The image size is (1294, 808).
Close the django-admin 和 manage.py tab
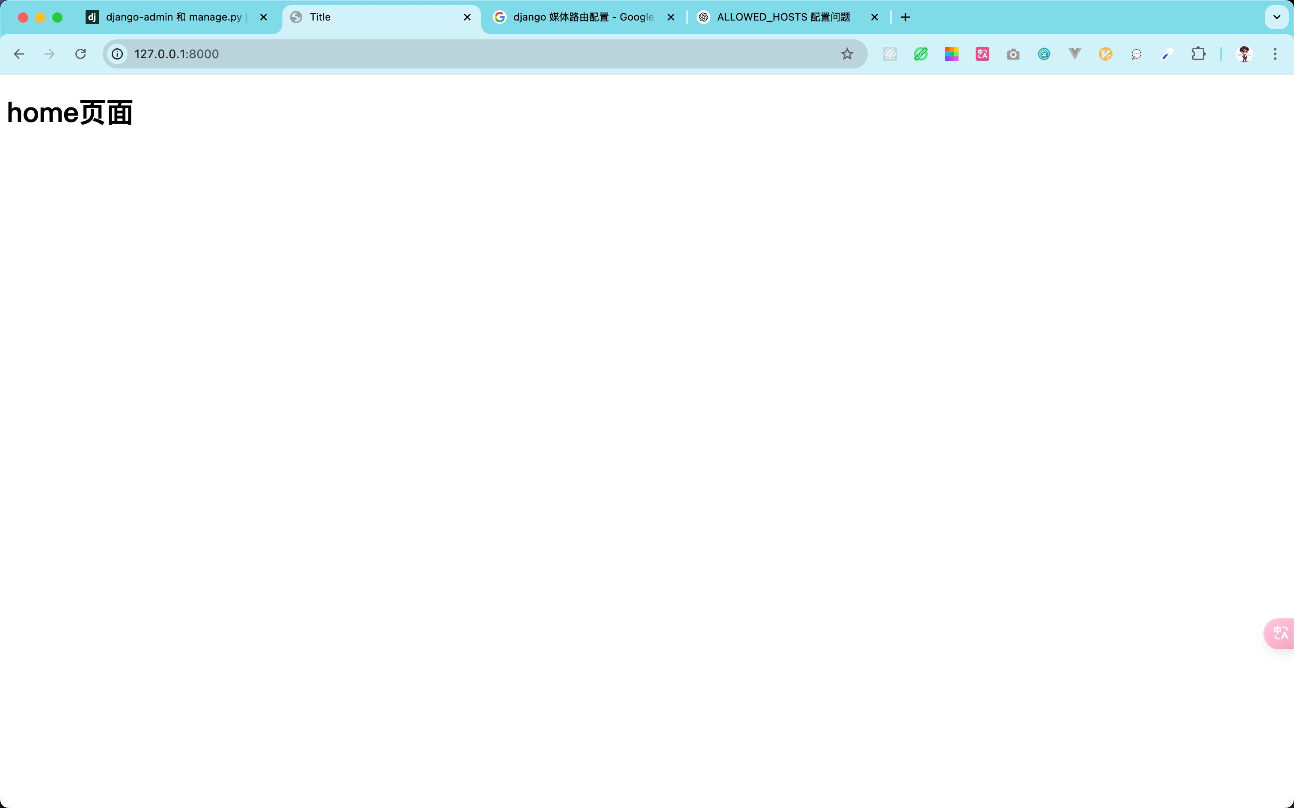(x=264, y=17)
